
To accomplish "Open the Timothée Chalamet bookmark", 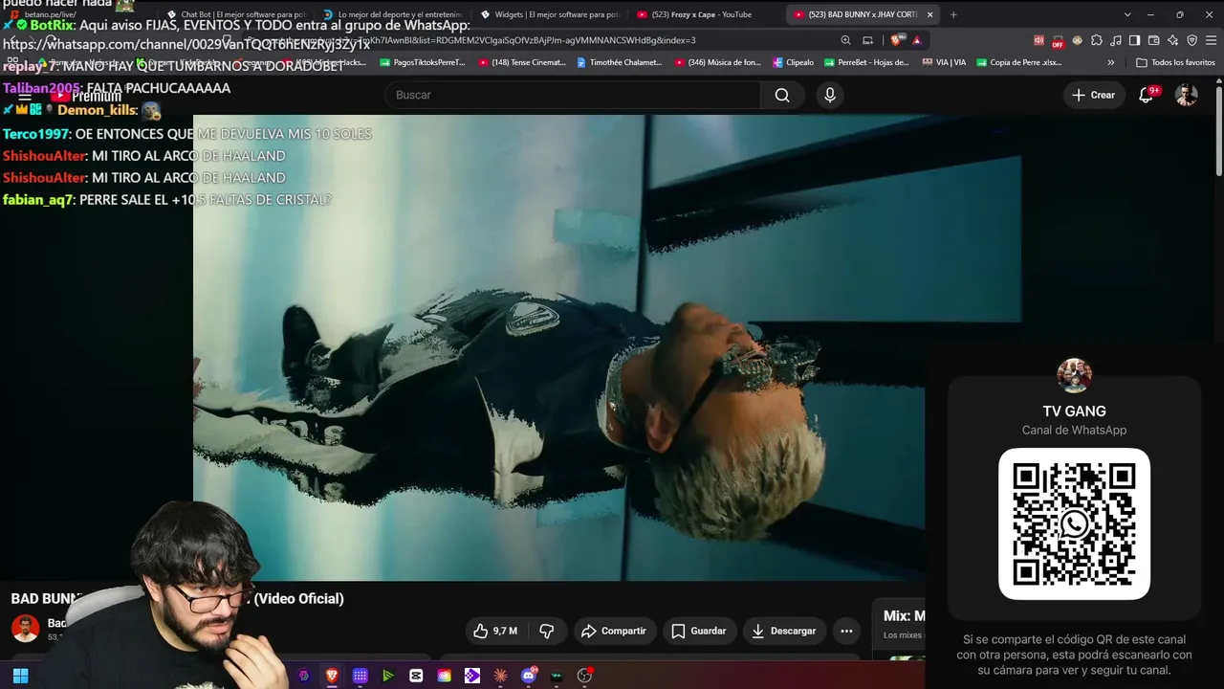I will (620, 62).
